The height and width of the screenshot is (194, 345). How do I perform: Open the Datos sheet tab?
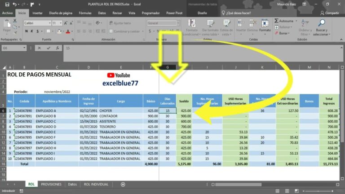[72, 184]
